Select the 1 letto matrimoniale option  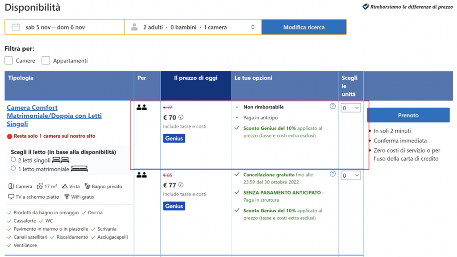(13, 169)
